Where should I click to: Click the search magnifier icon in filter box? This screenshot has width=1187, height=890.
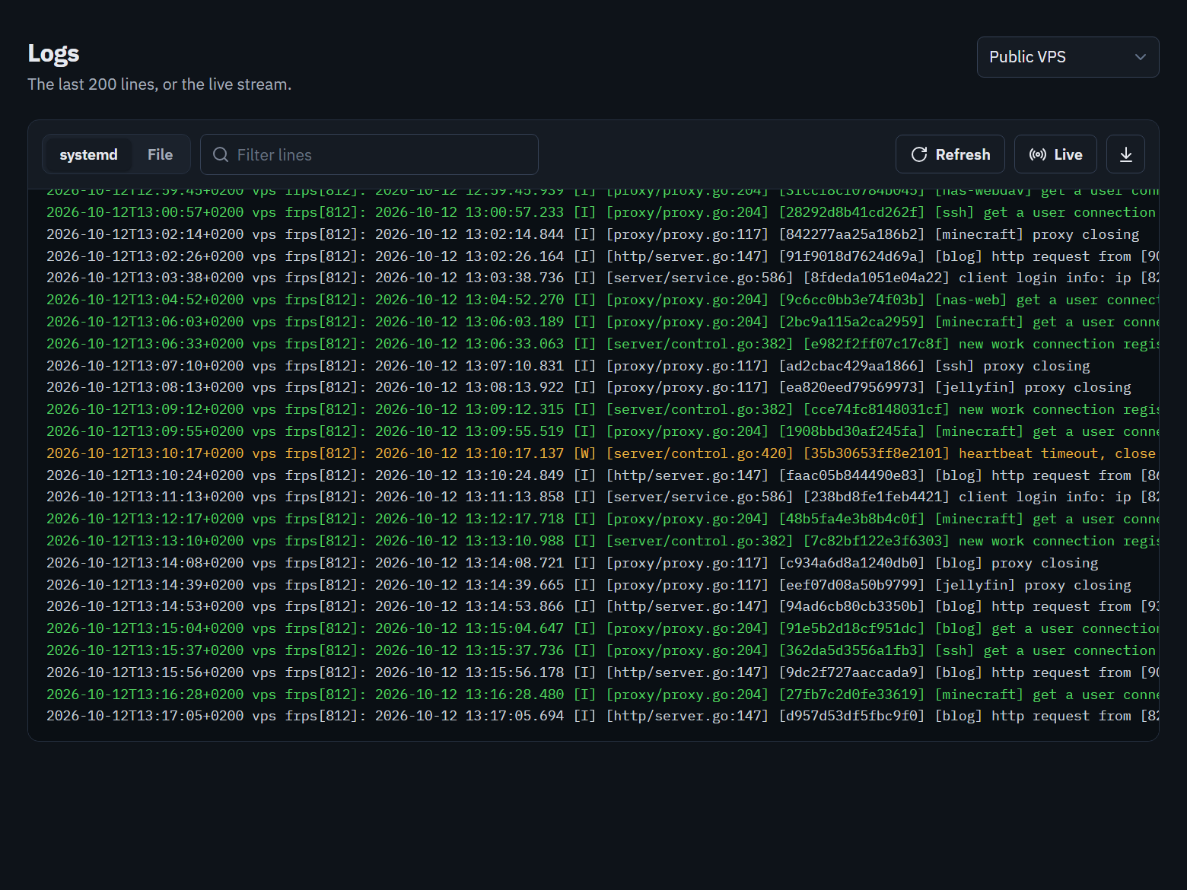tap(221, 154)
